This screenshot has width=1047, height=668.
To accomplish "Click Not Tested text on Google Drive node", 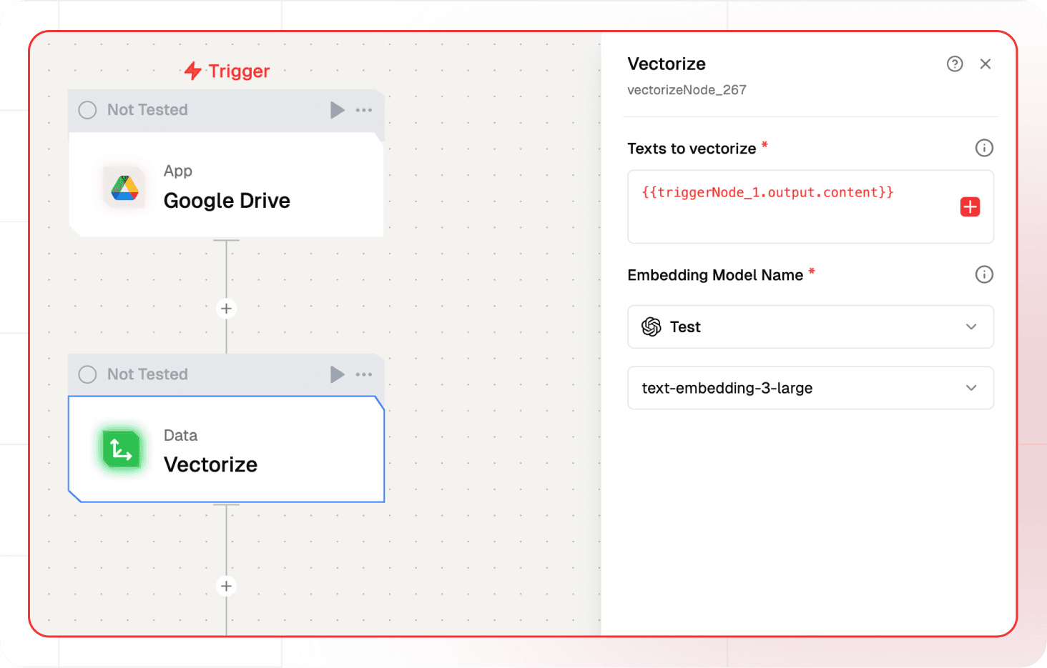I will (x=147, y=110).
